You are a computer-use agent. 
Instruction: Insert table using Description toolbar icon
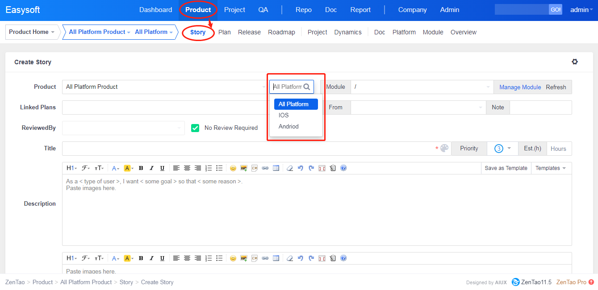click(276, 168)
